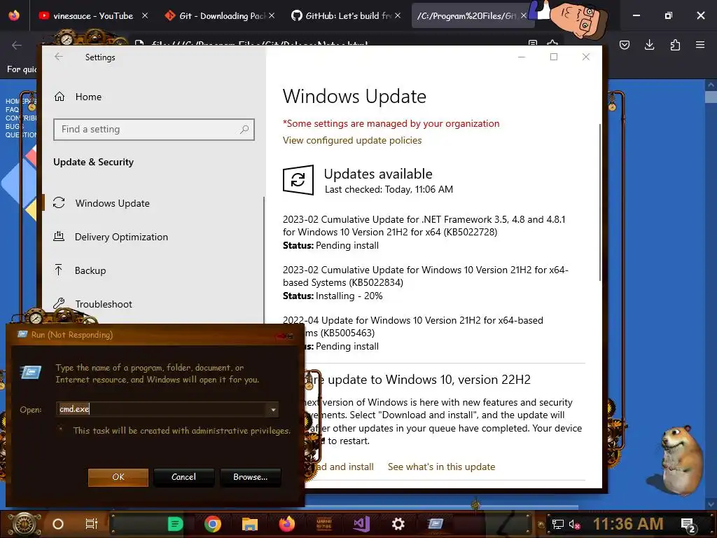This screenshot has width=717, height=538.
Task: Click the Delivery Optimization icon
Action: click(x=59, y=237)
